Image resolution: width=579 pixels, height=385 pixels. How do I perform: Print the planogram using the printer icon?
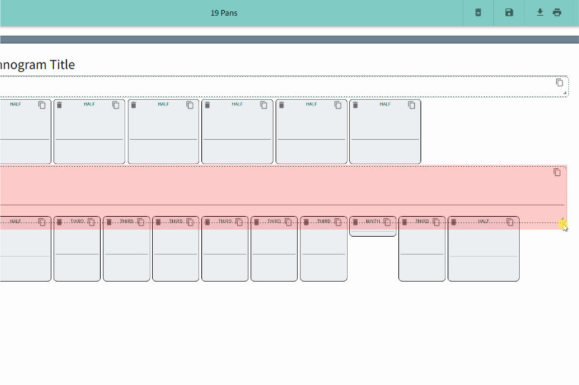(x=557, y=13)
